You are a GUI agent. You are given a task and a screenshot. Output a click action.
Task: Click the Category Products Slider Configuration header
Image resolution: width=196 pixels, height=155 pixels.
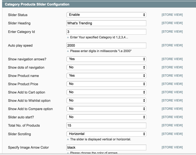click(x=37, y=5)
